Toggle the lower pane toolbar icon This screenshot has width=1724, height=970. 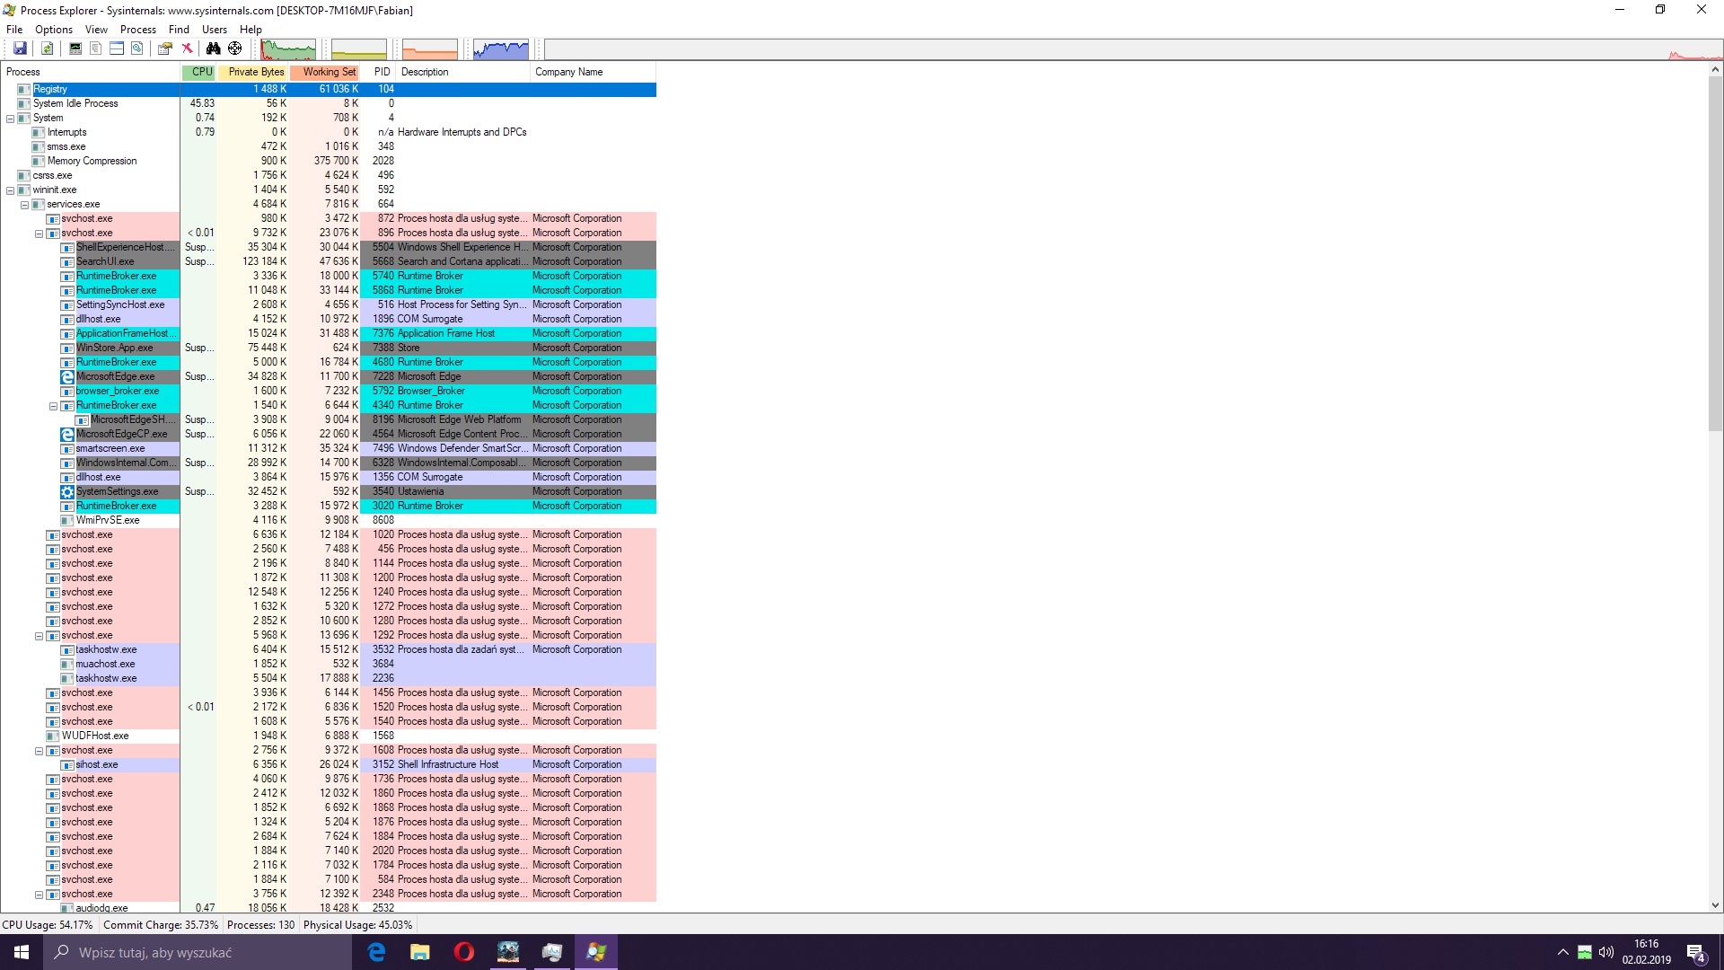(x=117, y=48)
